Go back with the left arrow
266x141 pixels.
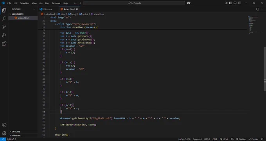(x=75, y=3)
